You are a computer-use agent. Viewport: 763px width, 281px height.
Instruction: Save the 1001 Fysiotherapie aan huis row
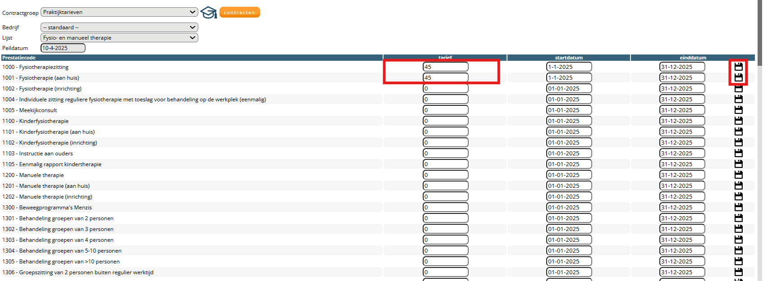pos(738,77)
